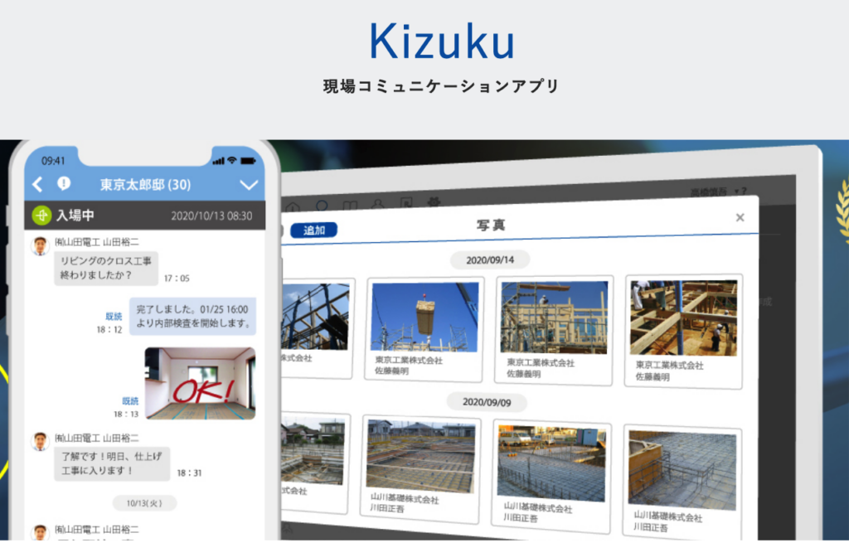This screenshot has width=849, height=543.
Task: Tap the back arrow in chat header
Action: 37,184
